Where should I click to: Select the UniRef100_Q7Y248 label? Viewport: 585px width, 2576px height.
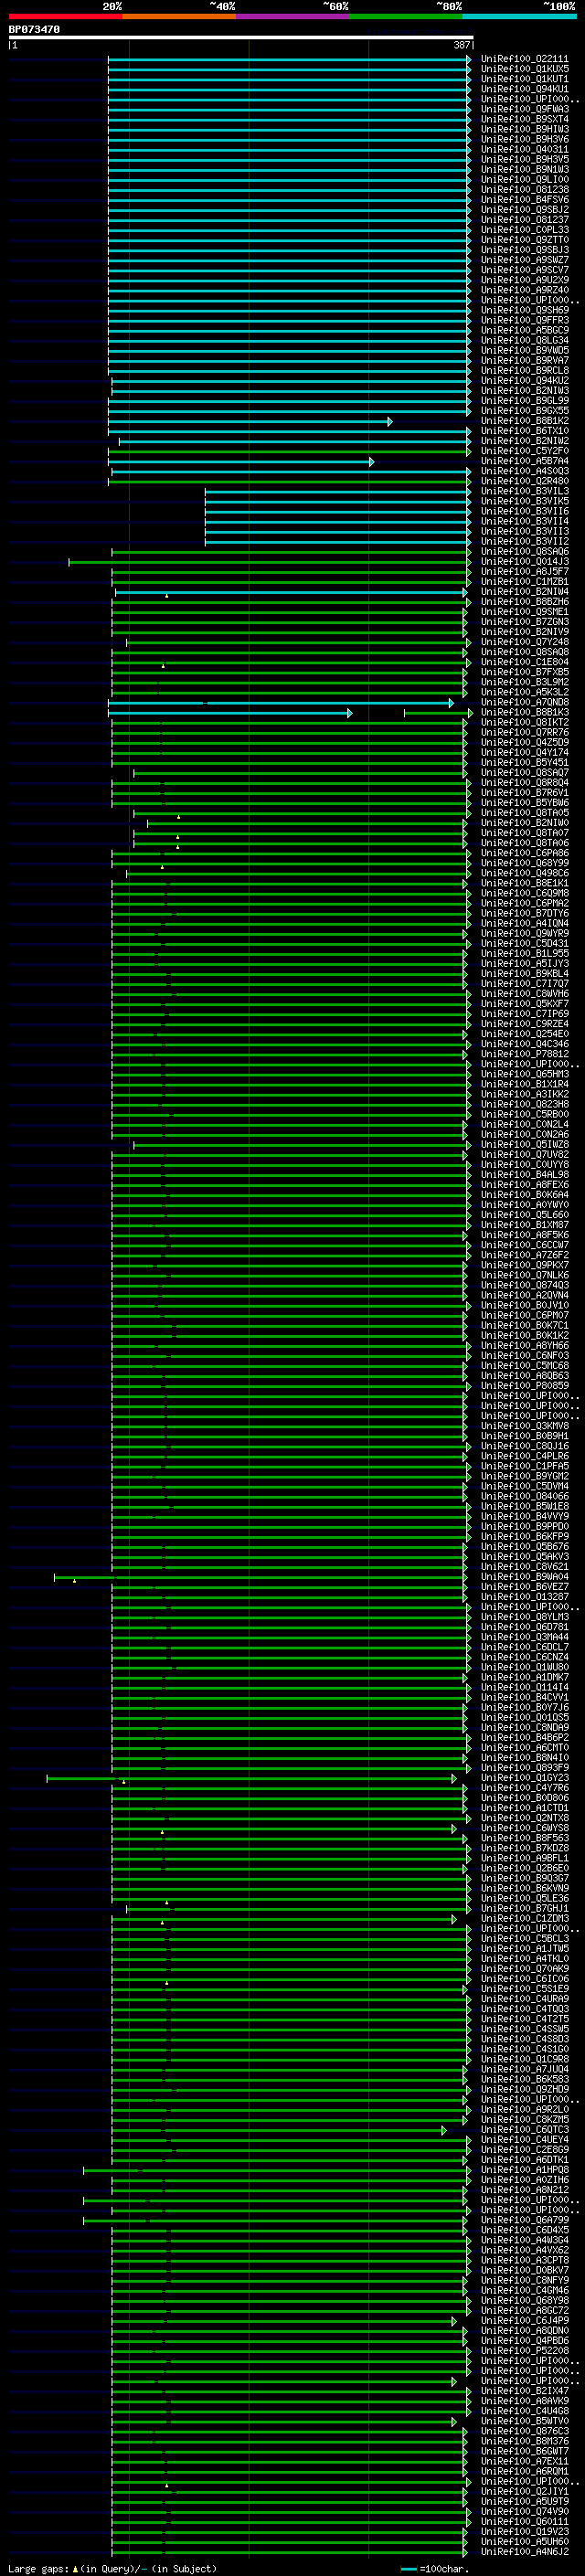tap(525, 642)
